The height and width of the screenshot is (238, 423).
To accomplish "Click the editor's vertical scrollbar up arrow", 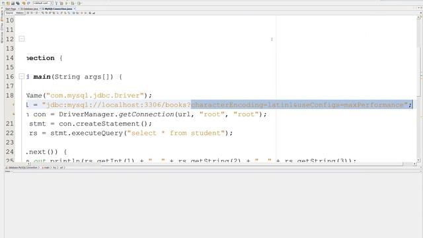I will click(419, 17).
